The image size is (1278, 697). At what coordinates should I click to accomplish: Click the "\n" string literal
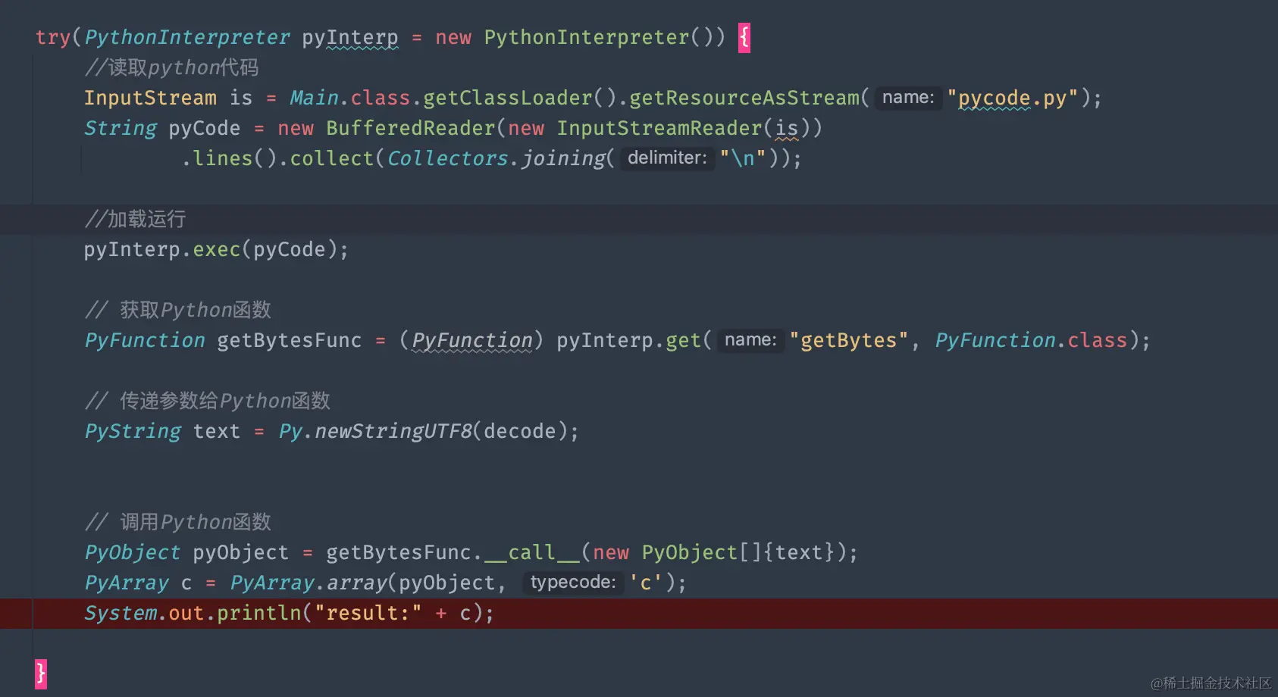click(743, 158)
